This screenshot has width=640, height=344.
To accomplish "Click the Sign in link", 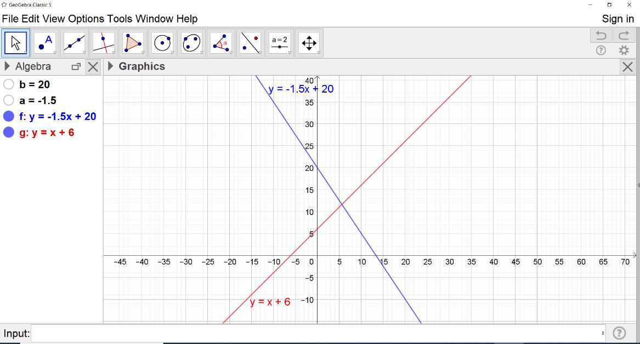I will point(618,19).
